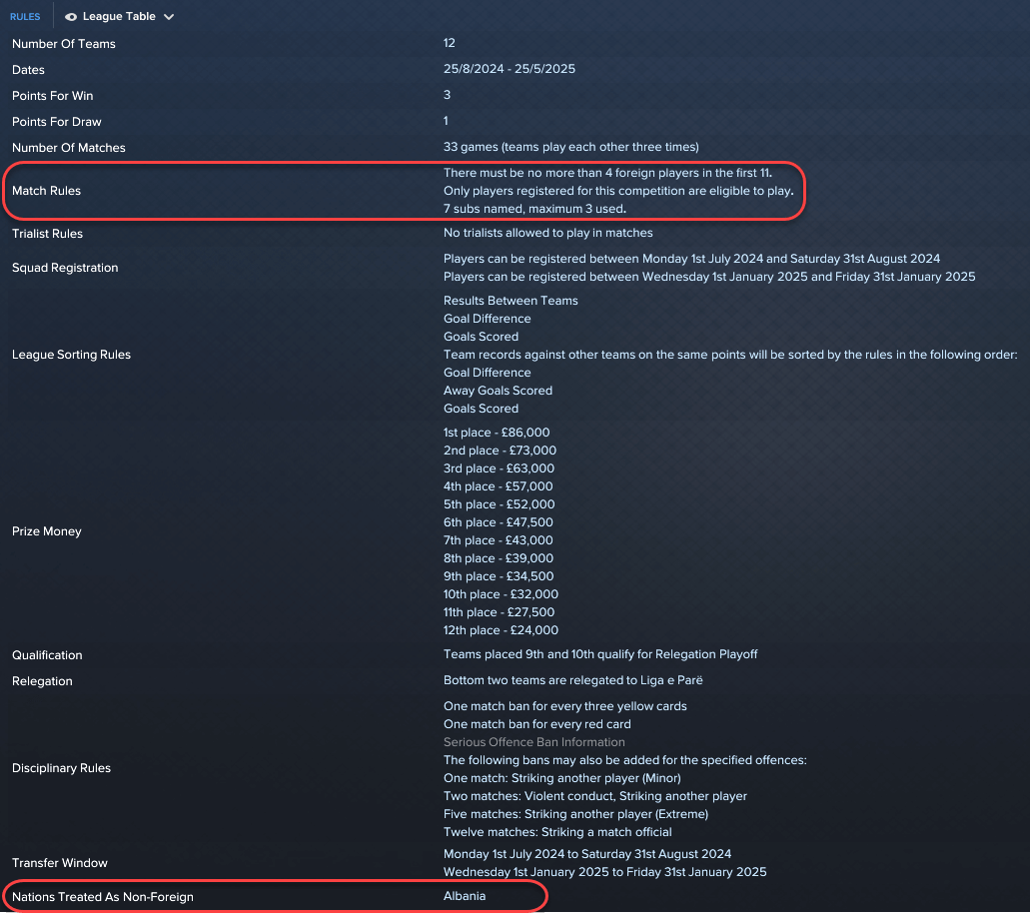
Task: Click the Serious Offence Ban Information link
Action: [x=534, y=742]
